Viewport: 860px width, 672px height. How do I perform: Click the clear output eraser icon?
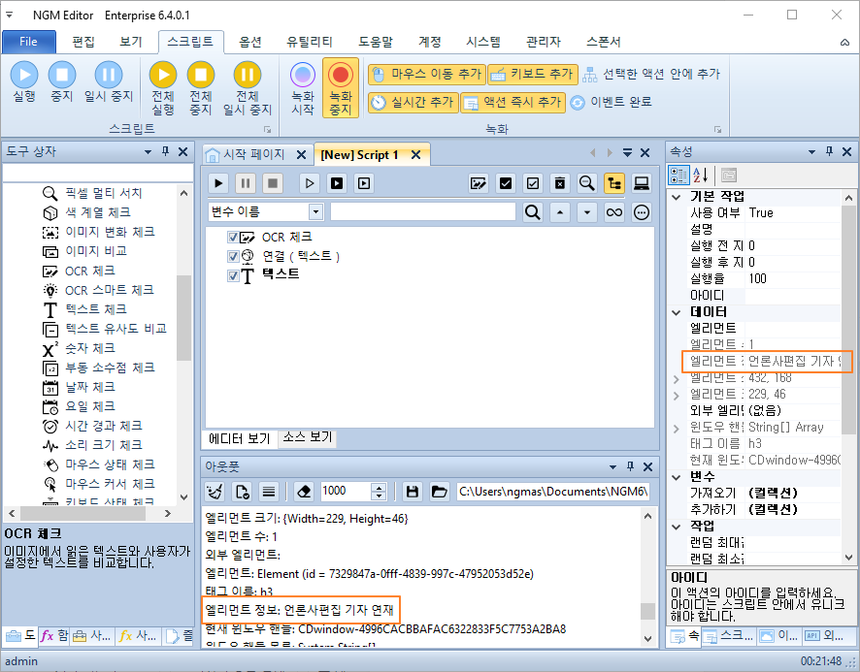pos(303,492)
